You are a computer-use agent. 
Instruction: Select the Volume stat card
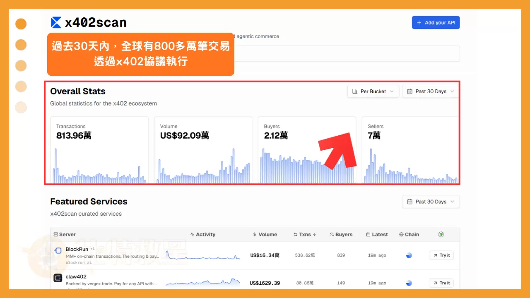203,150
